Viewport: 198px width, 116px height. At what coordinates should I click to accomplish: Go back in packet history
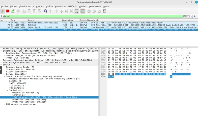pyautogui.click(x=51, y=11)
